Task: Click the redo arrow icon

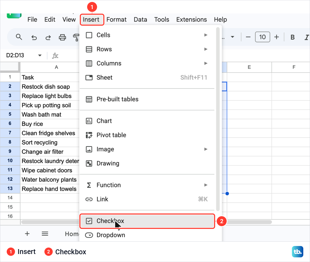Action: tap(48, 37)
